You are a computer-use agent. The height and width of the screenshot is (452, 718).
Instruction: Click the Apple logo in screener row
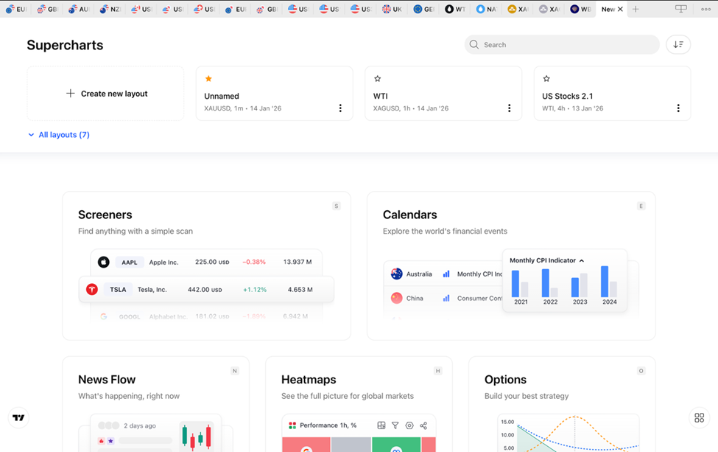tap(104, 262)
